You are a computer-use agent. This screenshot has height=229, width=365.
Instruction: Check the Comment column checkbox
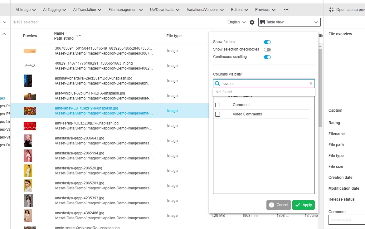click(218, 105)
